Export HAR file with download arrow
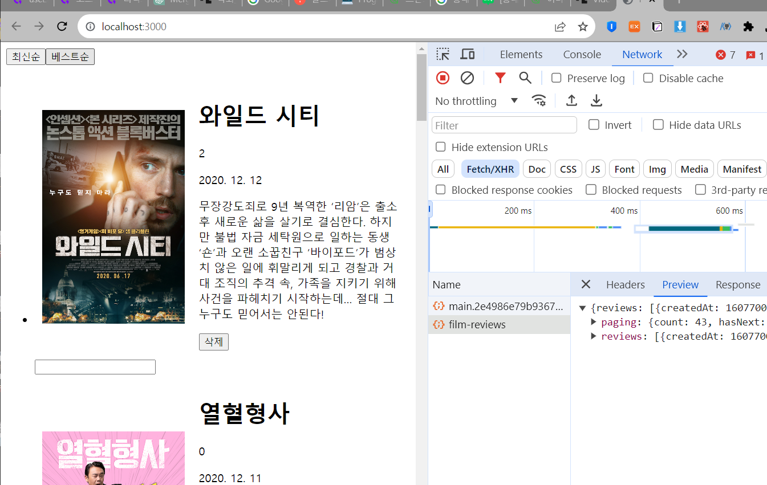The image size is (767, 485). (596, 101)
